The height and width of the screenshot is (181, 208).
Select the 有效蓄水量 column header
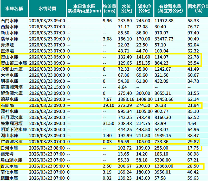pyautogui.click(x=169, y=9)
